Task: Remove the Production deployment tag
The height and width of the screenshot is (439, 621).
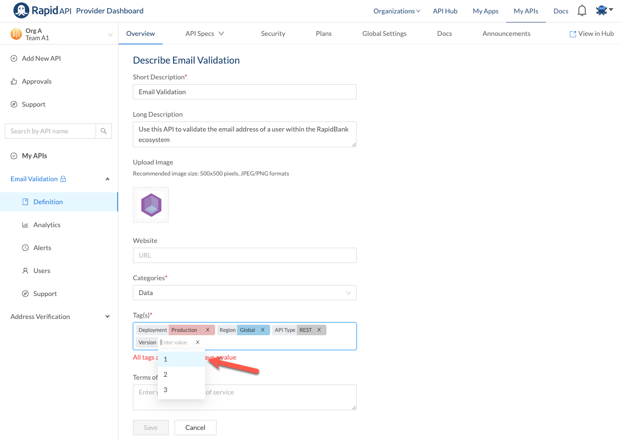Action: [x=207, y=330]
